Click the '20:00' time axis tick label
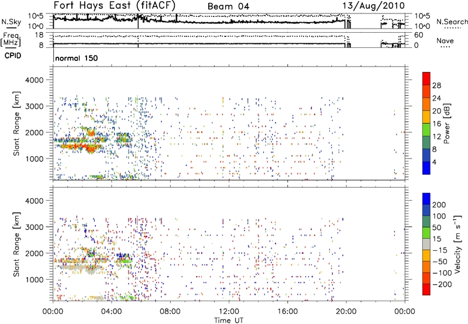Image resolution: width=468 pixels, height=324 pixels. [346, 312]
